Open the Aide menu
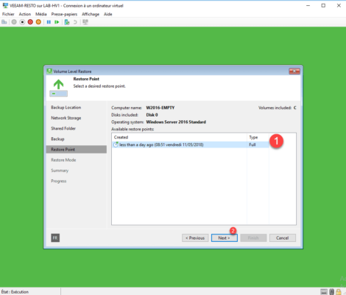The height and width of the screenshot is (295, 346). coord(108,14)
